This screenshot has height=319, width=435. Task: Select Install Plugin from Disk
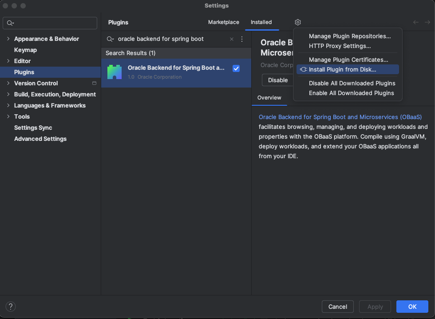(342, 69)
